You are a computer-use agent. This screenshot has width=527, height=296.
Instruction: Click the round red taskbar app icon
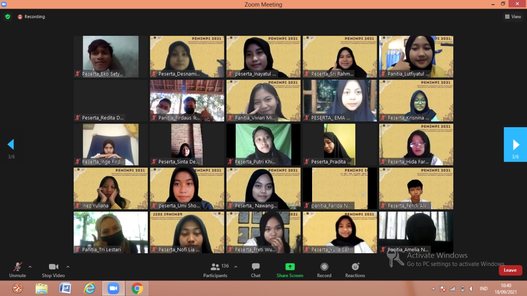(17, 289)
